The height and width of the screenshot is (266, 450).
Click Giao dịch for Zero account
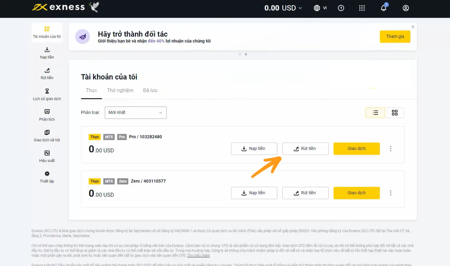357,193
